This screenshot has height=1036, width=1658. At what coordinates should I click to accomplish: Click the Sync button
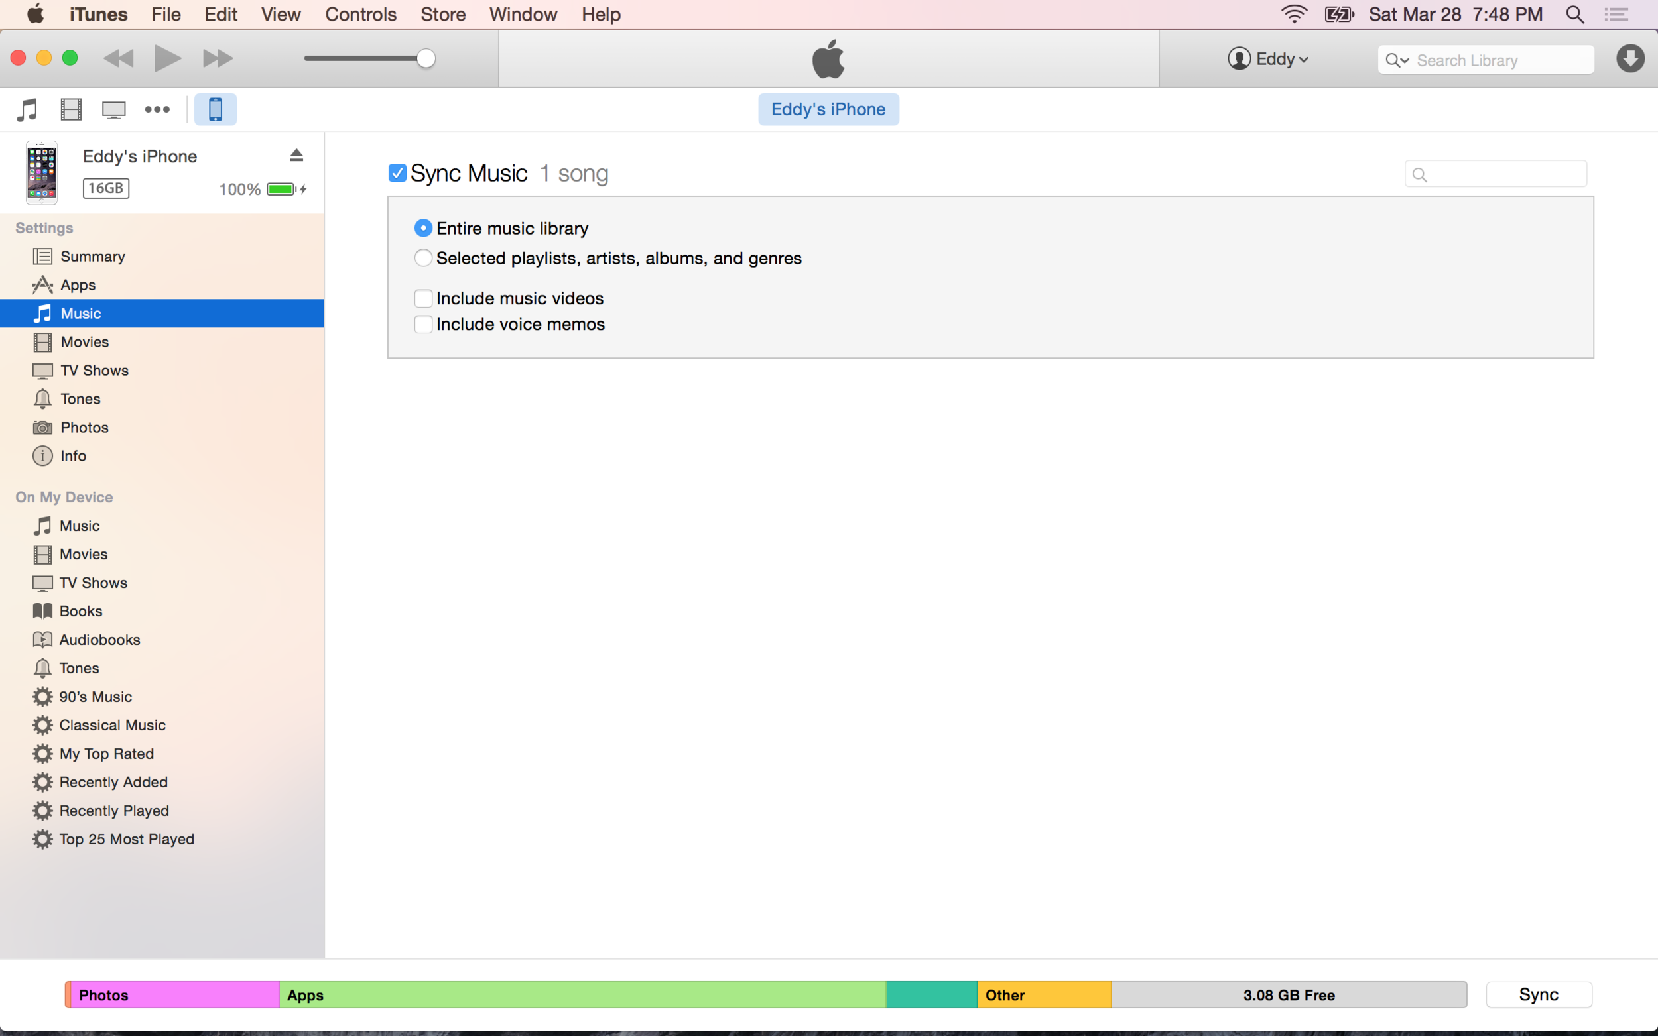pos(1539,995)
